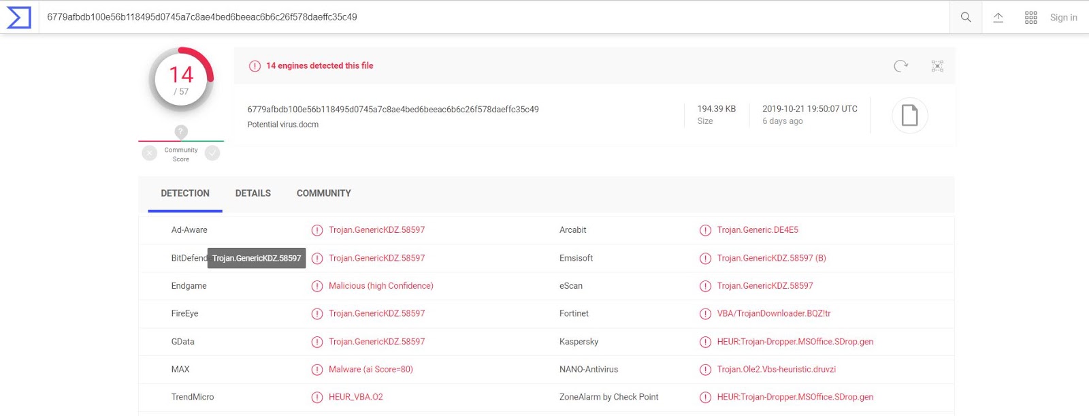
Task: Vote malicious with community X icon
Action: 150,153
